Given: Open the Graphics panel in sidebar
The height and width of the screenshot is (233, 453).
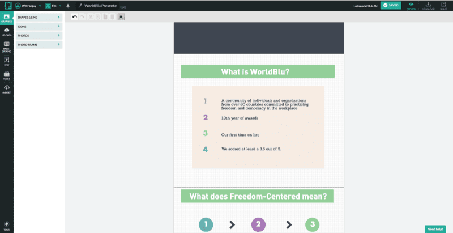Looking at the screenshot, I should coord(6,18).
